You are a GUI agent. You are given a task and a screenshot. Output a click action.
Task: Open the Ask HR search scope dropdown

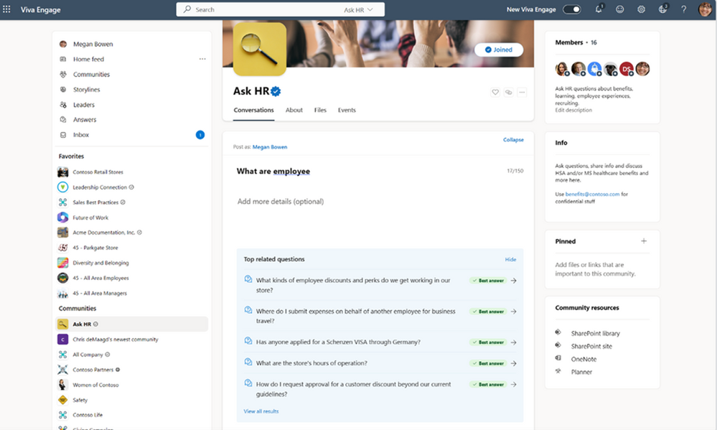pos(359,9)
